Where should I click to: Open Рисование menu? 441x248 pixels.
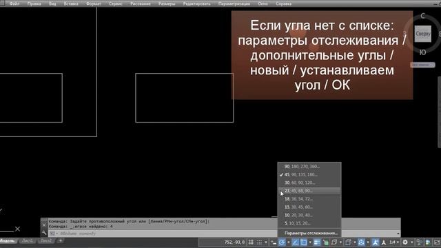(141, 3)
